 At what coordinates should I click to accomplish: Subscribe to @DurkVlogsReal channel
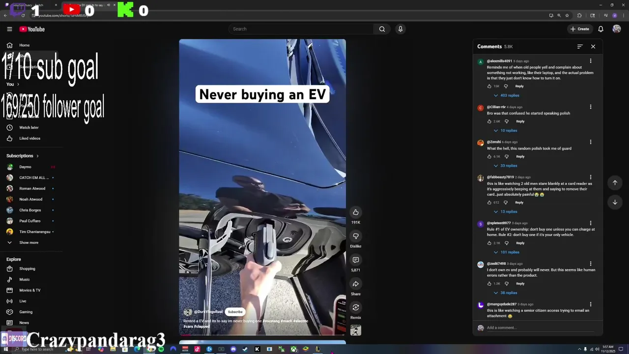[235, 312]
